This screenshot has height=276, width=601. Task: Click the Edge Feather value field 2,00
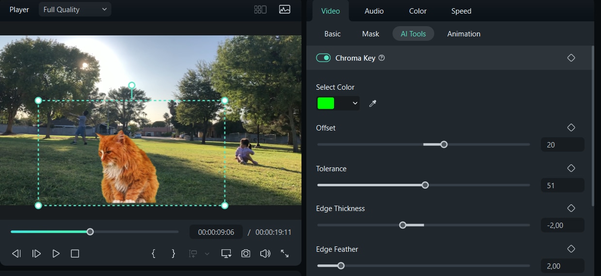(562, 266)
